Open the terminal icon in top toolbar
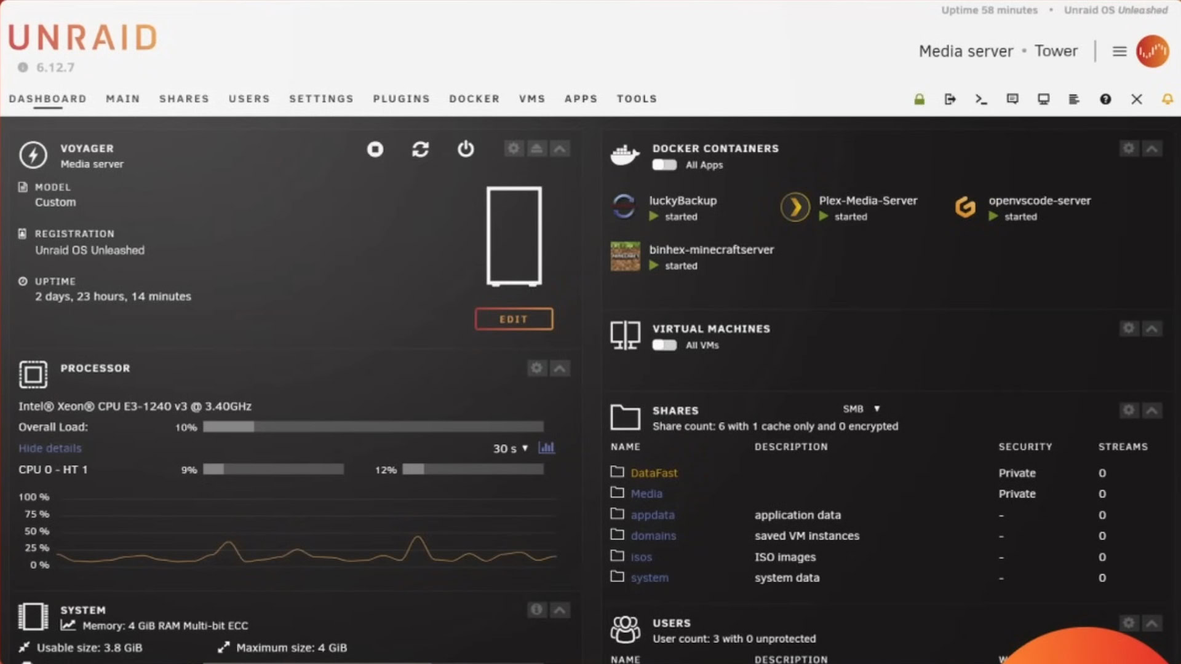 point(981,99)
